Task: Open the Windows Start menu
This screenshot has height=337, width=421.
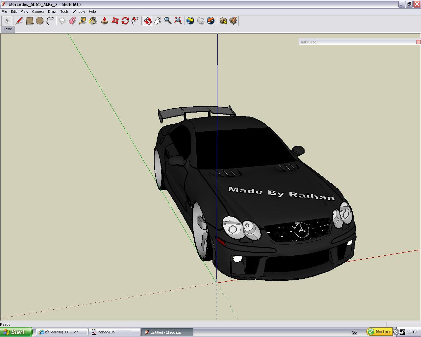Action: (16, 332)
